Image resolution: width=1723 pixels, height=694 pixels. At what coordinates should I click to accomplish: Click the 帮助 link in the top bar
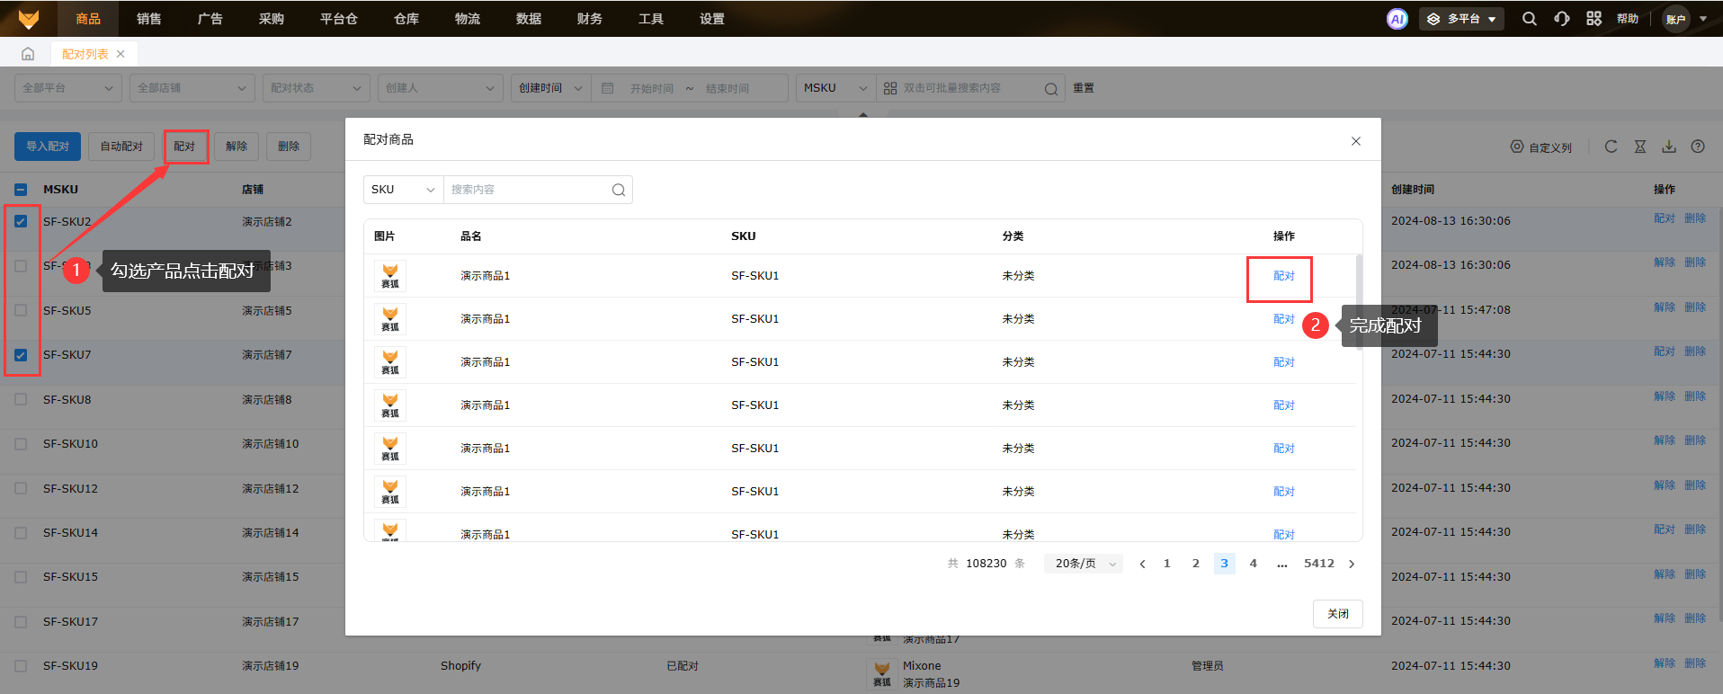(x=1628, y=19)
